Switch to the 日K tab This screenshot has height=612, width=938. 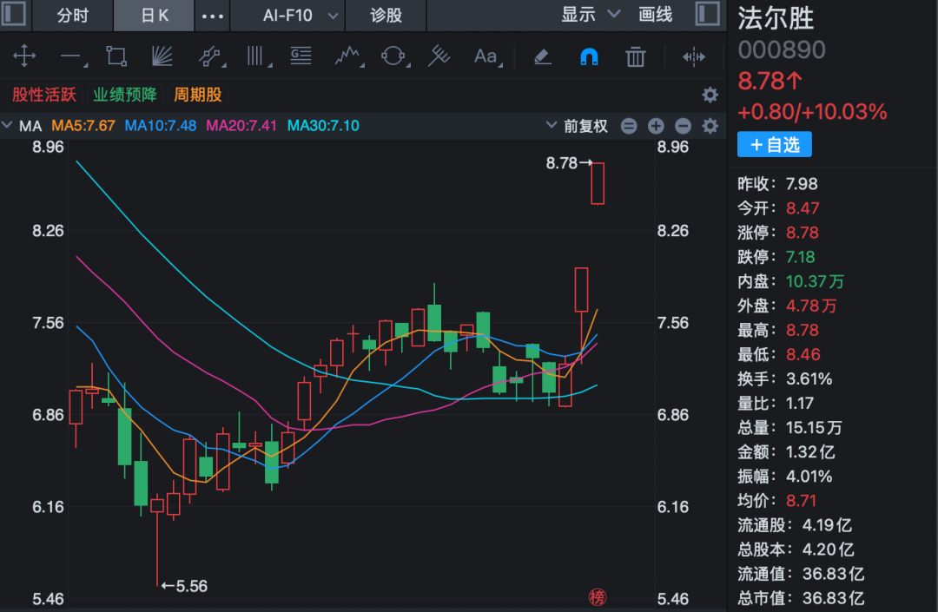point(155,15)
